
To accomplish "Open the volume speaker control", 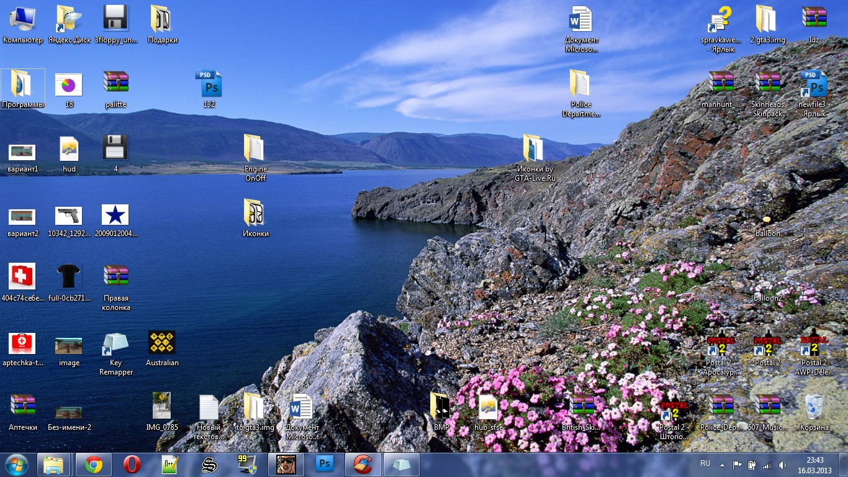I will pyautogui.click(x=782, y=465).
